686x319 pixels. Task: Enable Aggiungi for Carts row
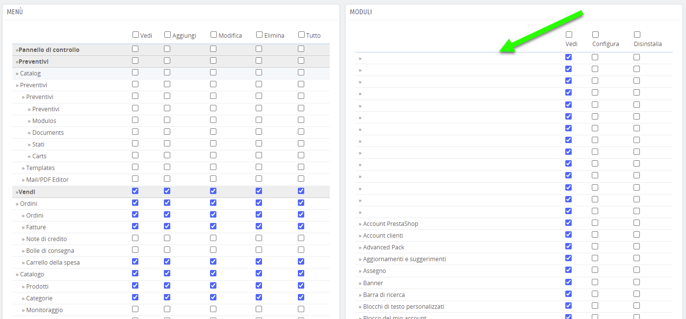click(167, 155)
